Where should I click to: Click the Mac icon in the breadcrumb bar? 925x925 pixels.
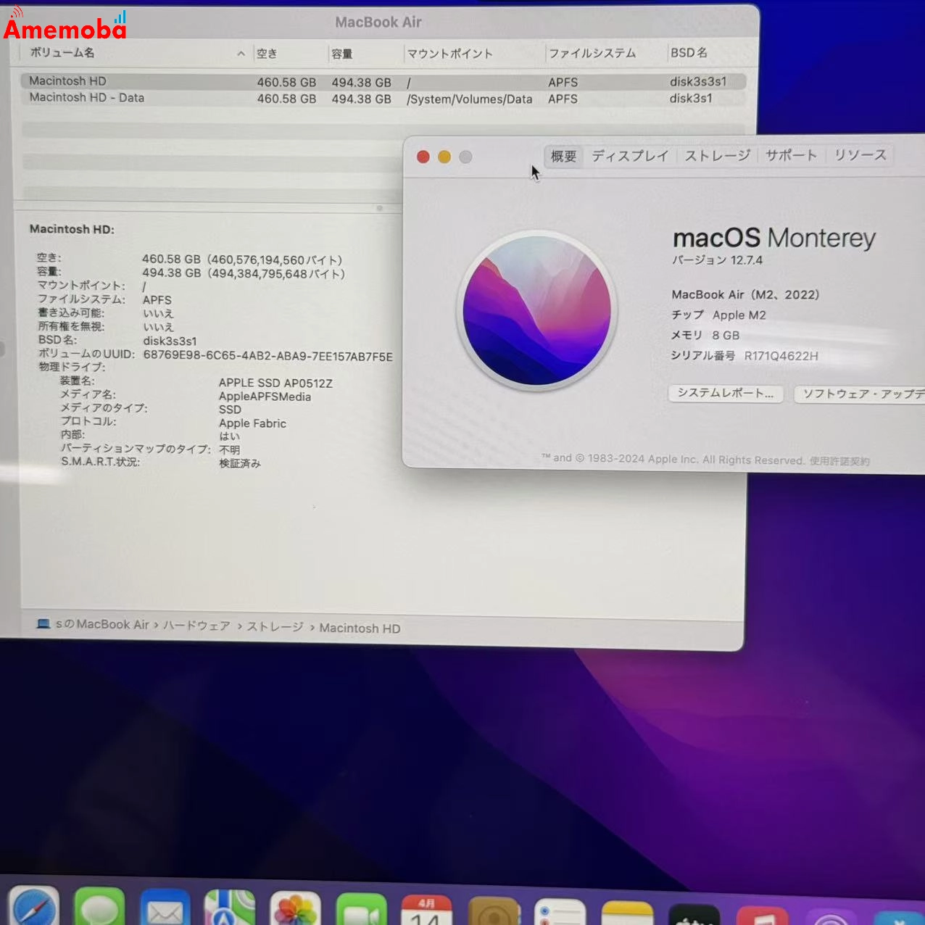click(43, 624)
